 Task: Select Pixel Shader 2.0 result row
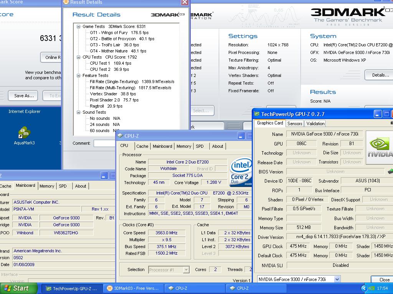(114, 100)
